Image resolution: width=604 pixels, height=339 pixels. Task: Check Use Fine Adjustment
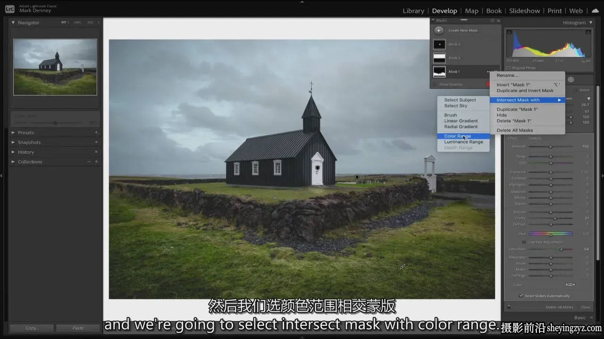(x=523, y=242)
